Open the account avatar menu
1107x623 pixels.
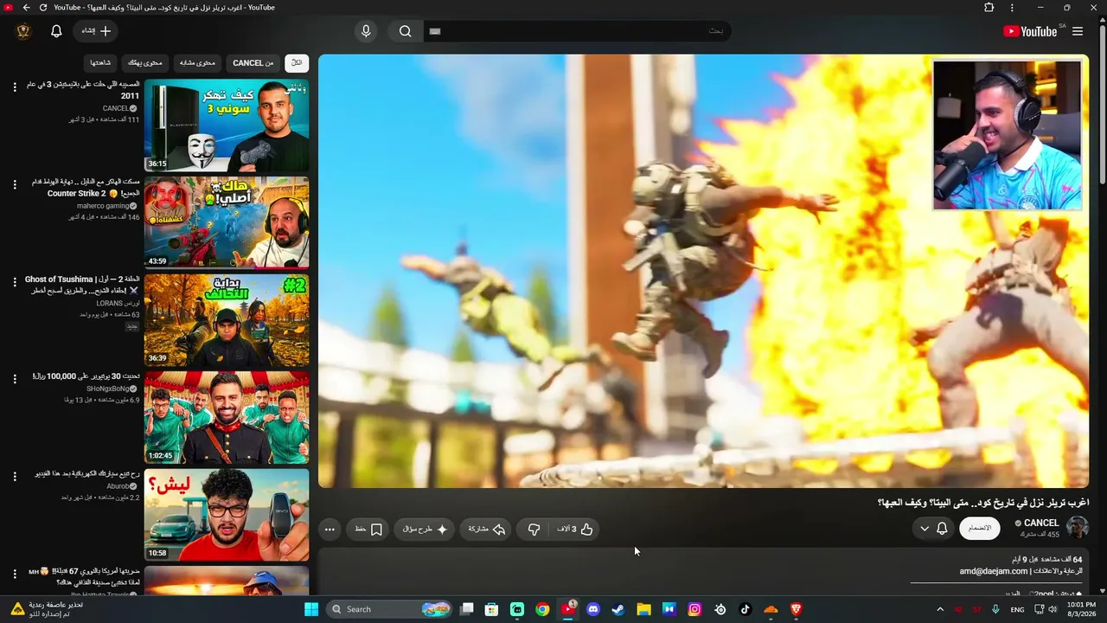pos(23,31)
